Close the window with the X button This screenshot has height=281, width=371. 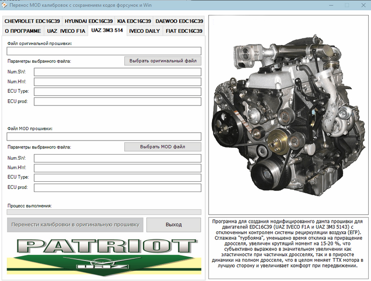363,5
